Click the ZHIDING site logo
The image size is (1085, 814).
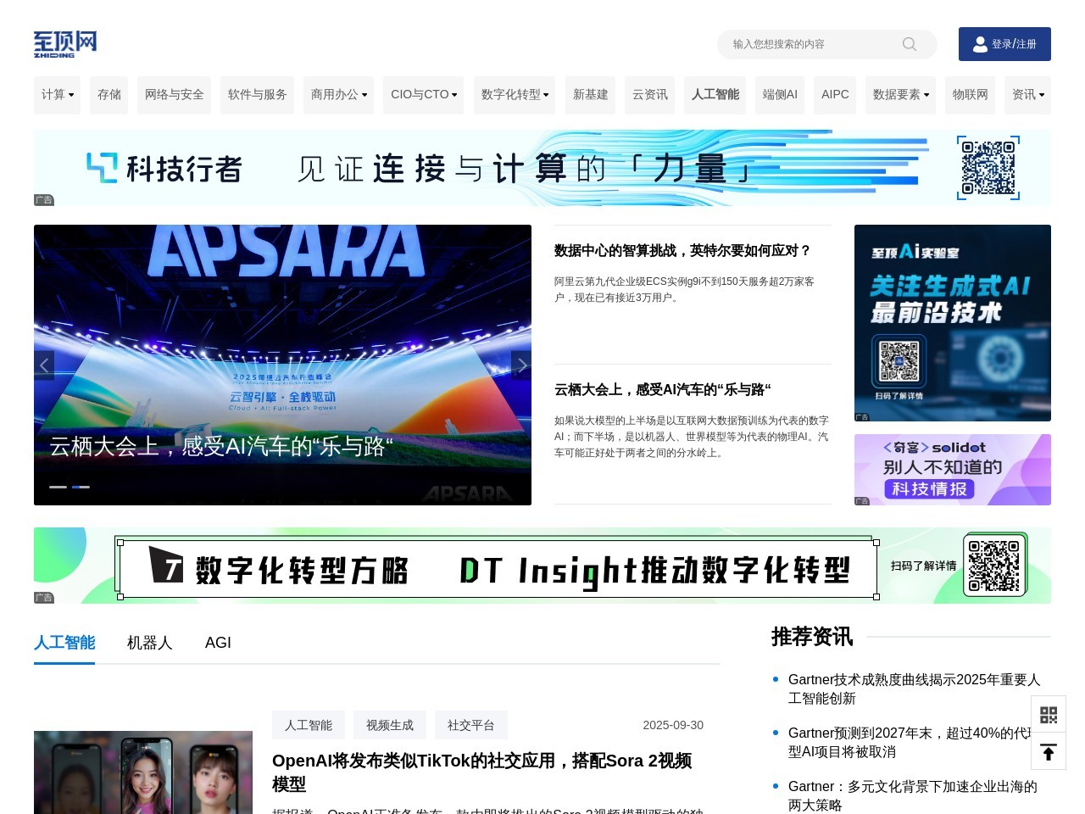coord(65,44)
